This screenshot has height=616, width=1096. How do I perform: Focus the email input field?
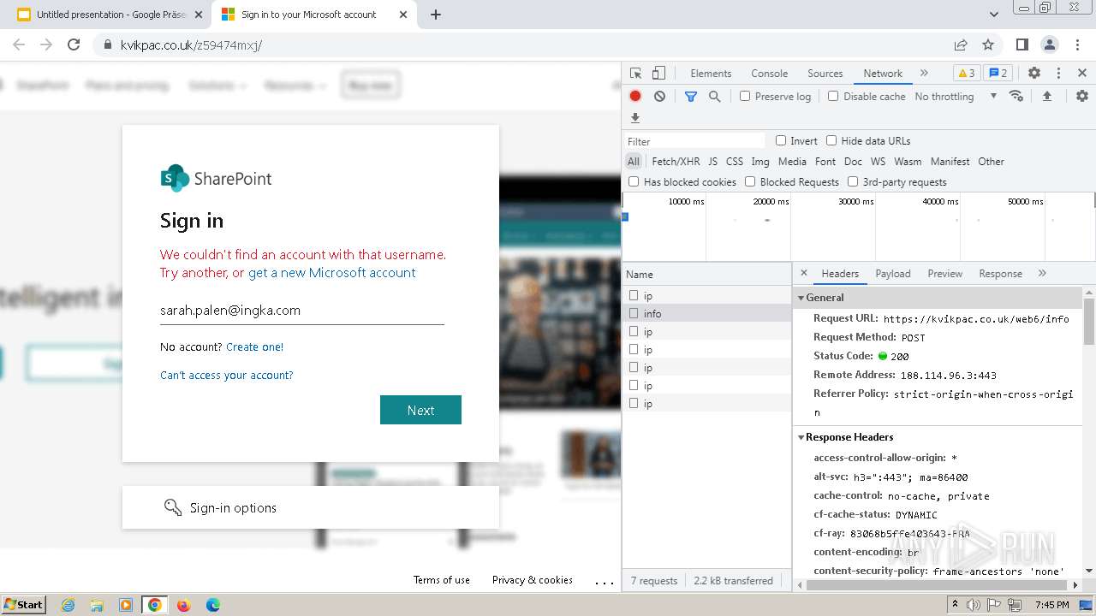pyautogui.click(x=302, y=311)
